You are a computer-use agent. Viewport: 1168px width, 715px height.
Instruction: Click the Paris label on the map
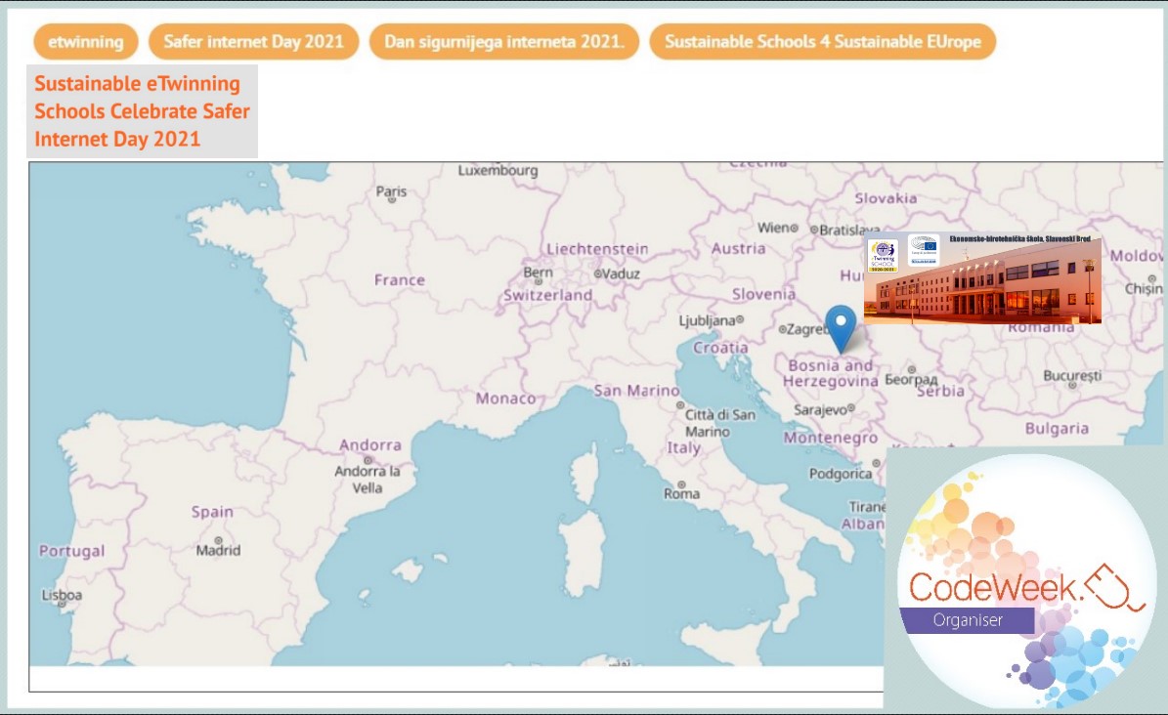tap(391, 192)
